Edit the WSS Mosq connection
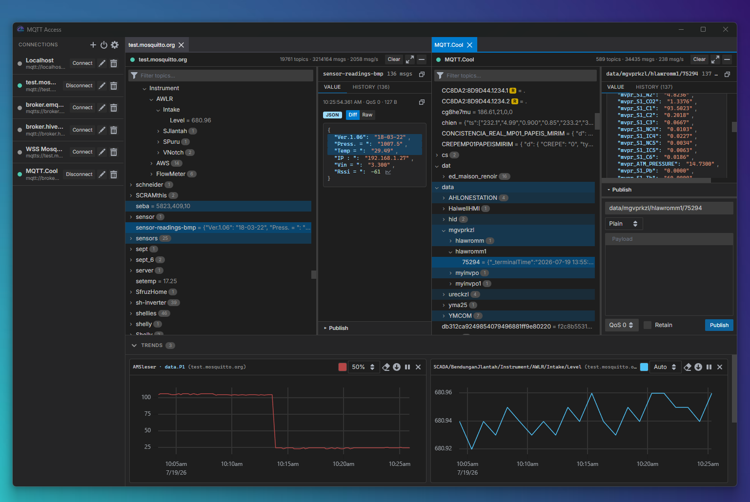This screenshot has height=502, width=750. click(102, 152)
